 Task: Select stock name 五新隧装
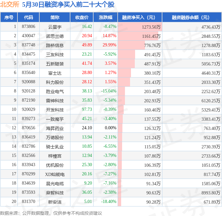(x=55, y=64)
